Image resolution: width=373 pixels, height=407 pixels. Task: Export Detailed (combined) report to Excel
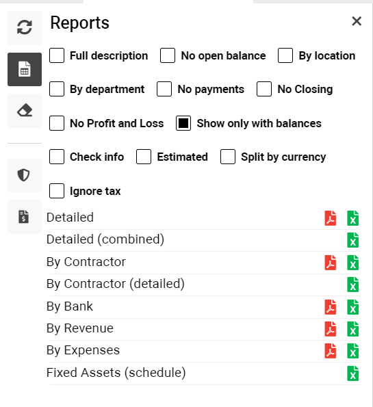[352, 240]
